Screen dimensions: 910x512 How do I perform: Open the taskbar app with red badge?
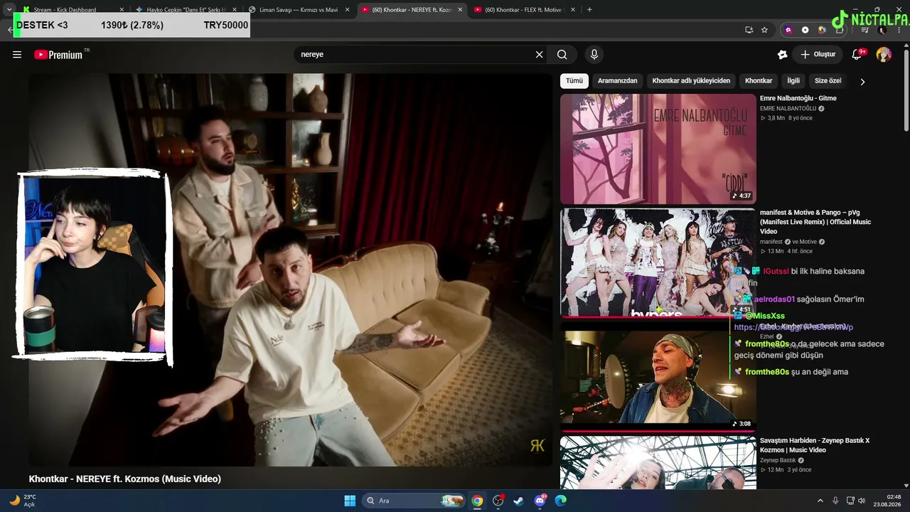pyautogui.click(x=498, y=501)
